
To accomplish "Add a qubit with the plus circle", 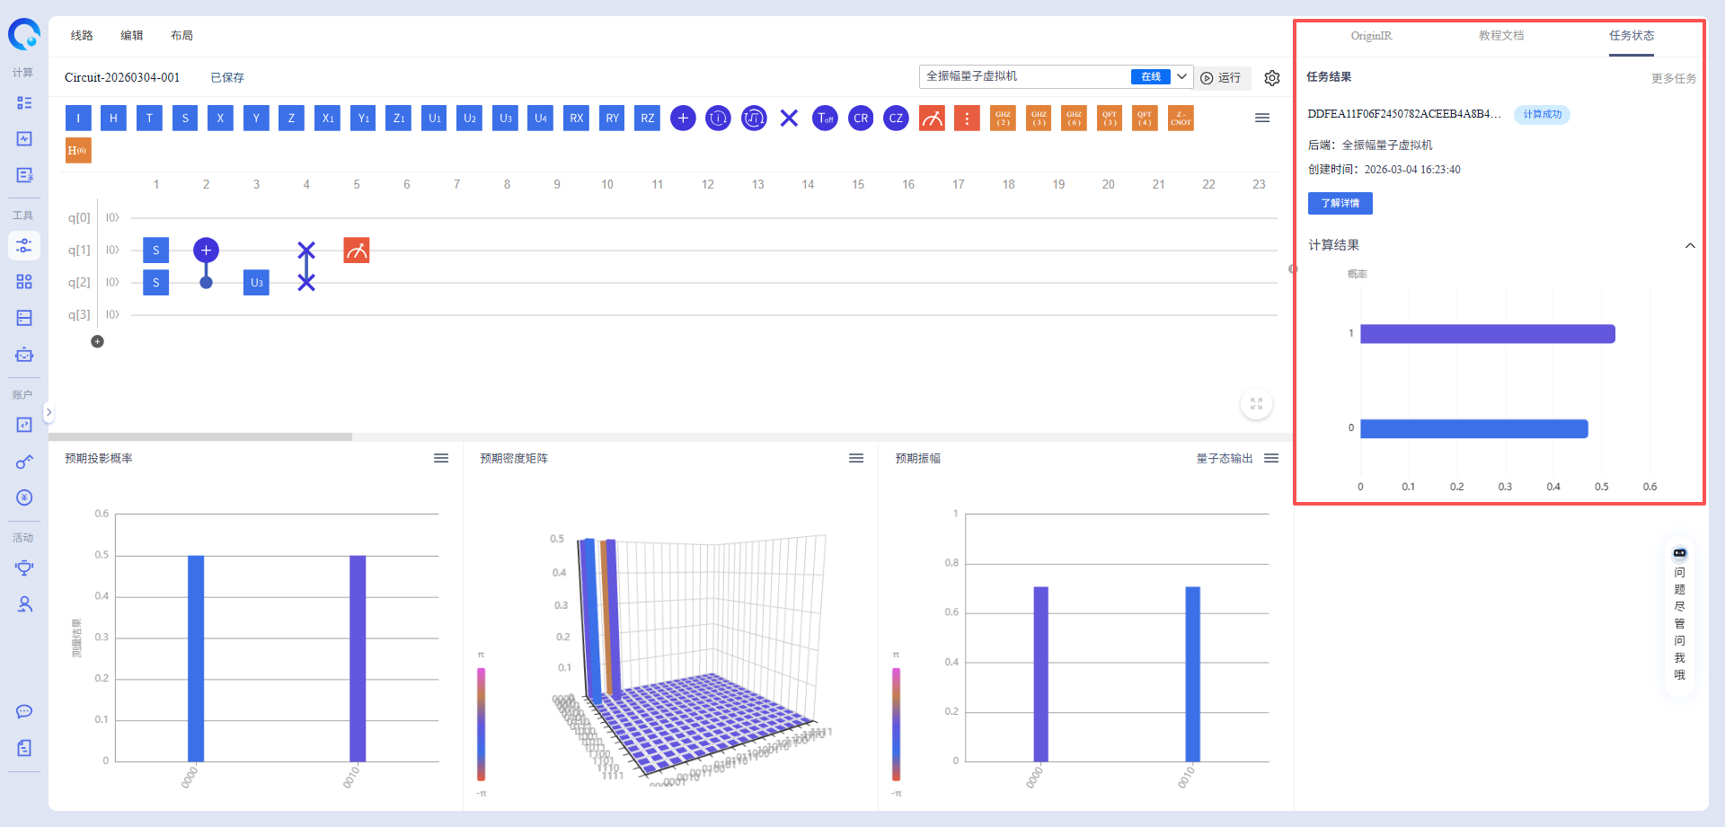I will pyautogui.click(x=98, y=341).
